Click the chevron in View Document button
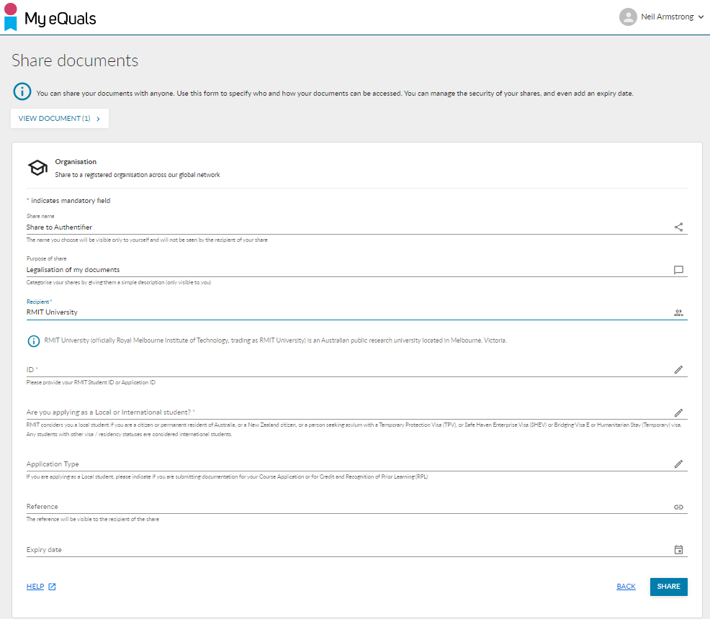Viewport: 710px width, 619px height. tap(98, 119)
